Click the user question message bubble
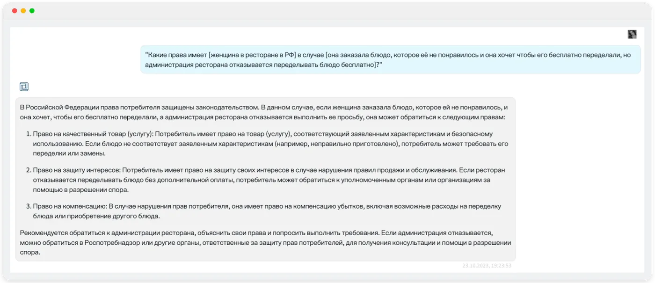The width and height of the screenshot is (655, 283). (391, 59)
